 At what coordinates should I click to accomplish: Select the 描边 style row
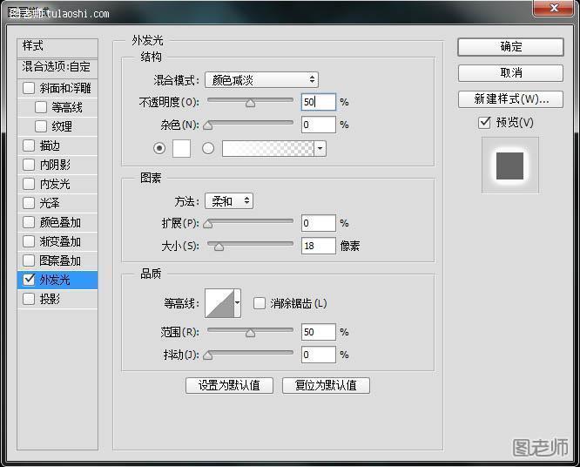point(57,146)
